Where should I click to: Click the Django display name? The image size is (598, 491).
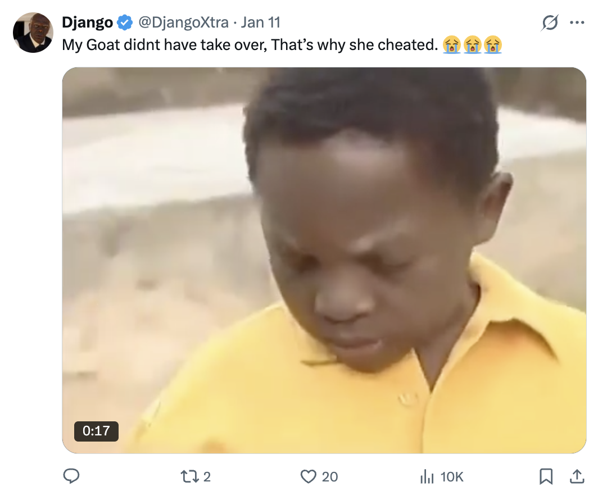(87, 22)
